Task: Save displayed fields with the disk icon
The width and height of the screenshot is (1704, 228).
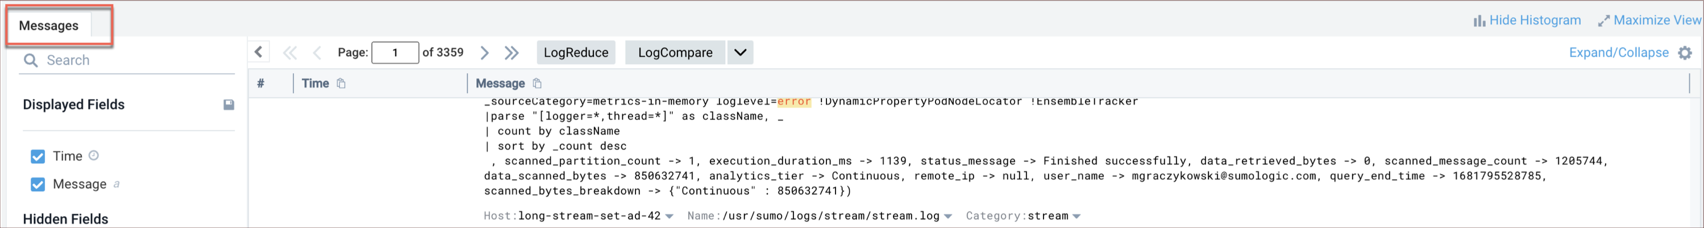Action: click(229, 104)
